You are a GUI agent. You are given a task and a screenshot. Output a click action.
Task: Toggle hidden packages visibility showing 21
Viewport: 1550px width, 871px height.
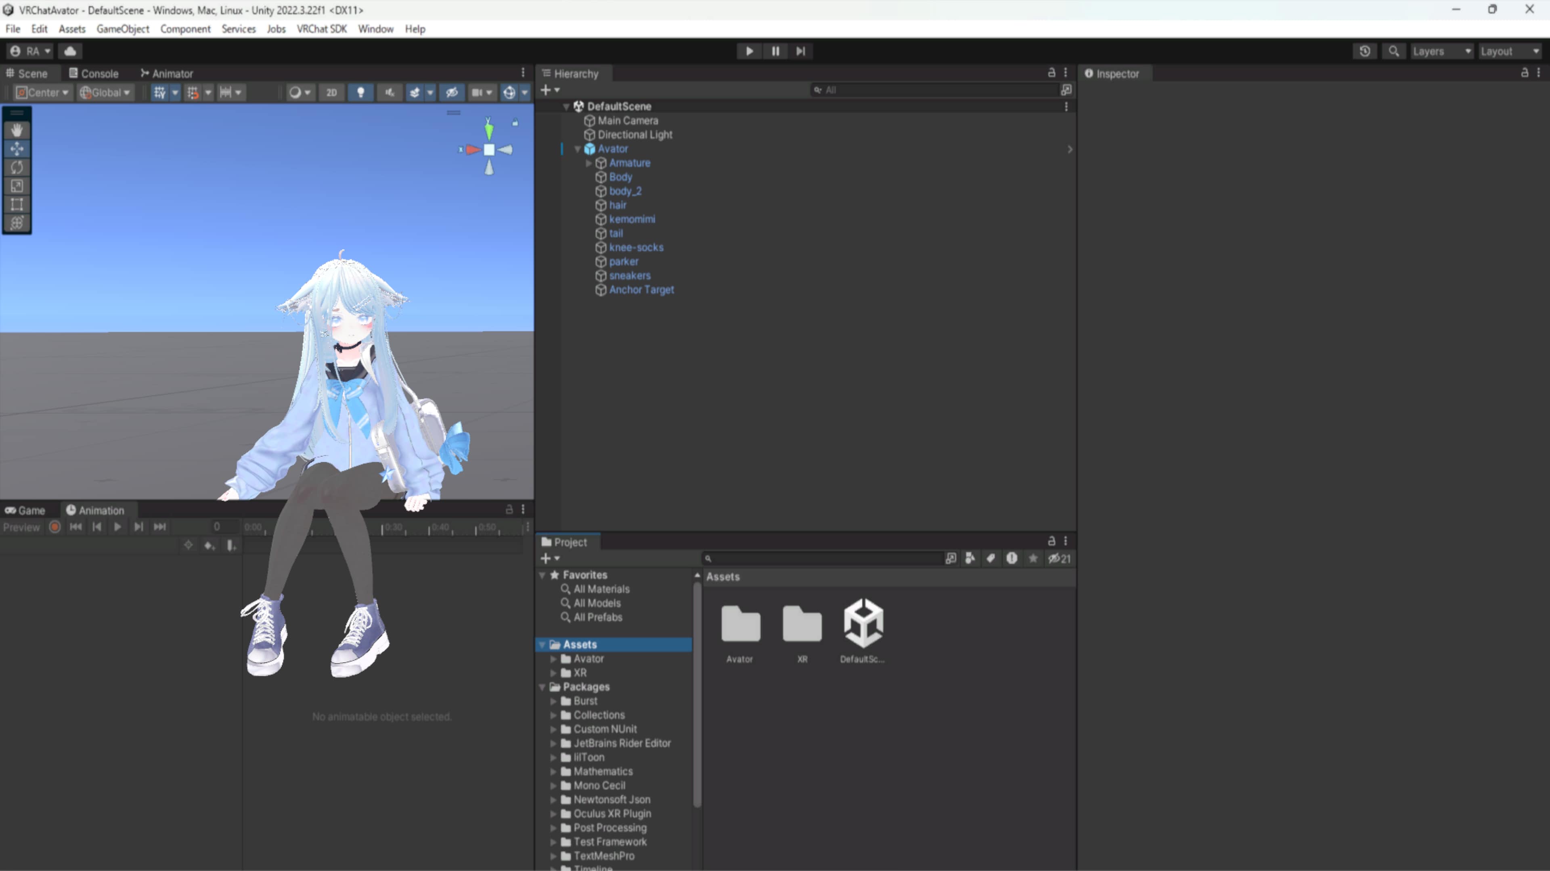(1059, 558)
